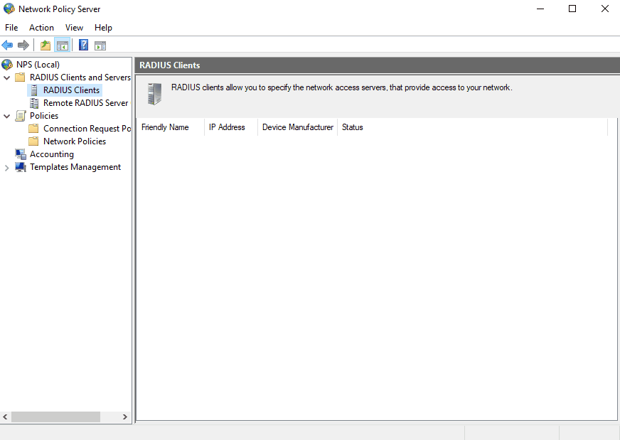The width and height of the screenshot is (620, 440).
Task: Open the Action menu
Action: [x=41, y=28]
